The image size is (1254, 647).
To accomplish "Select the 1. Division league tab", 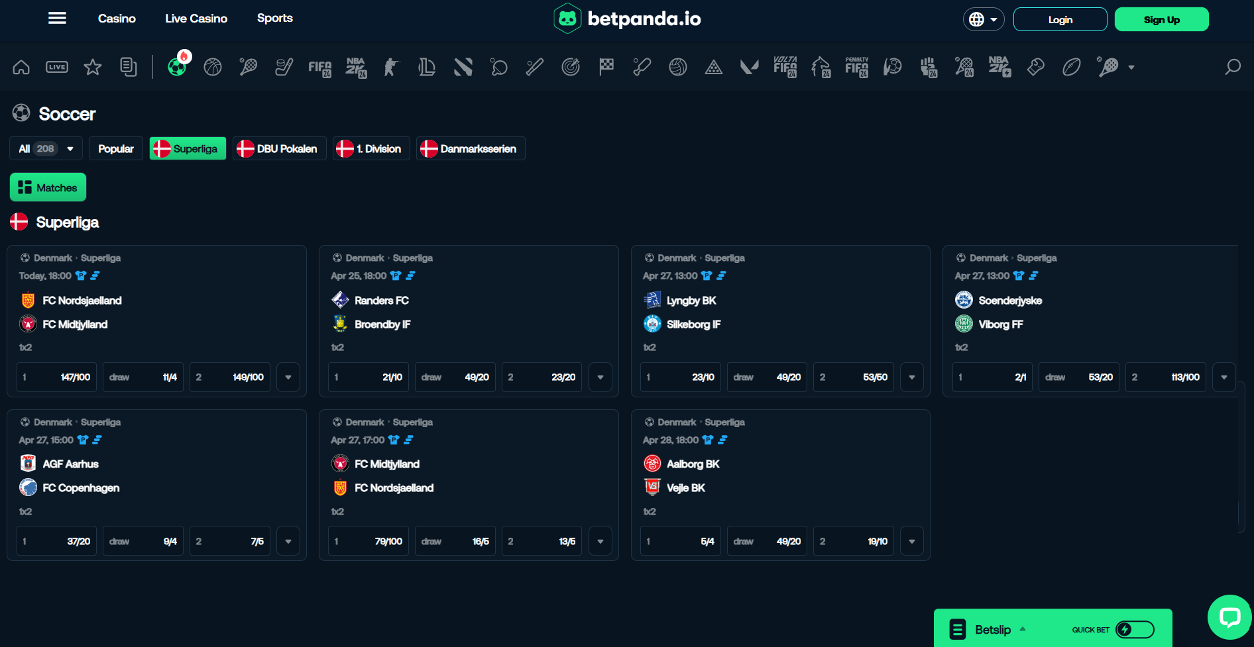I will 371,149.
